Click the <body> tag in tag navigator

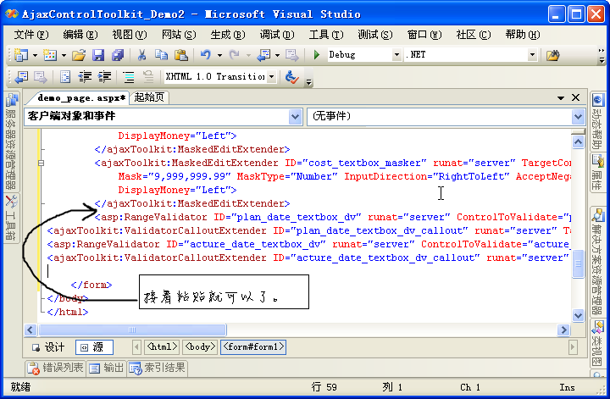(x=201, y=347)
